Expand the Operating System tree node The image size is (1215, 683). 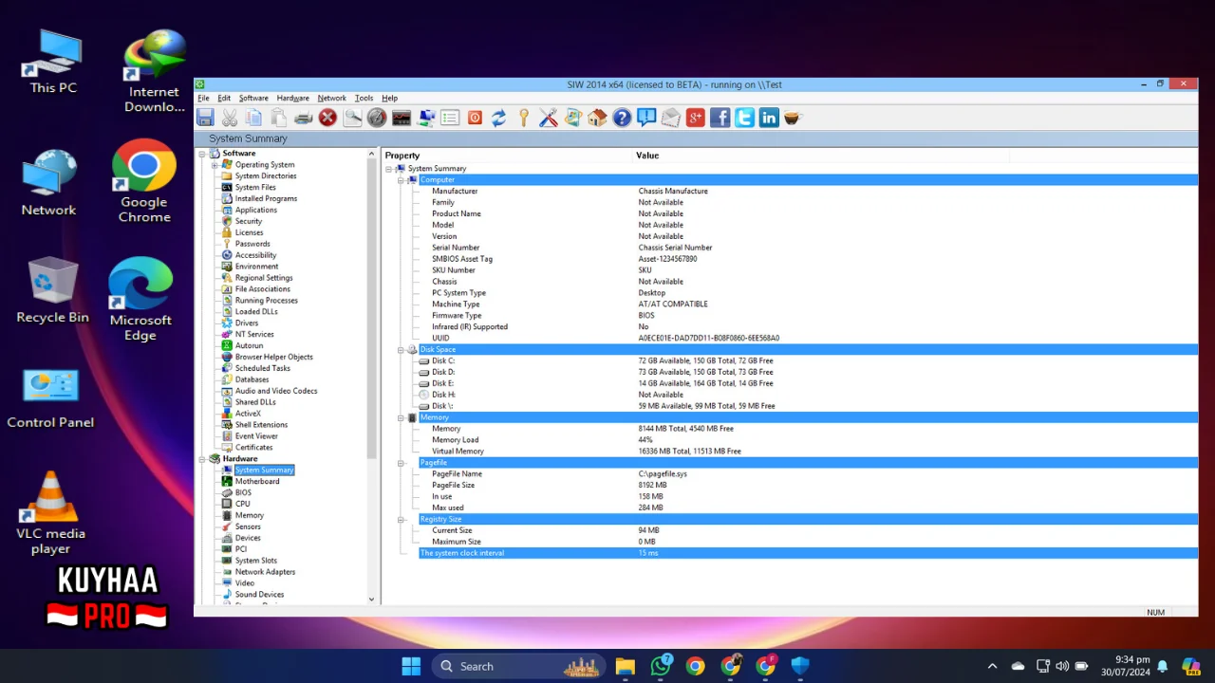point(215,165)
